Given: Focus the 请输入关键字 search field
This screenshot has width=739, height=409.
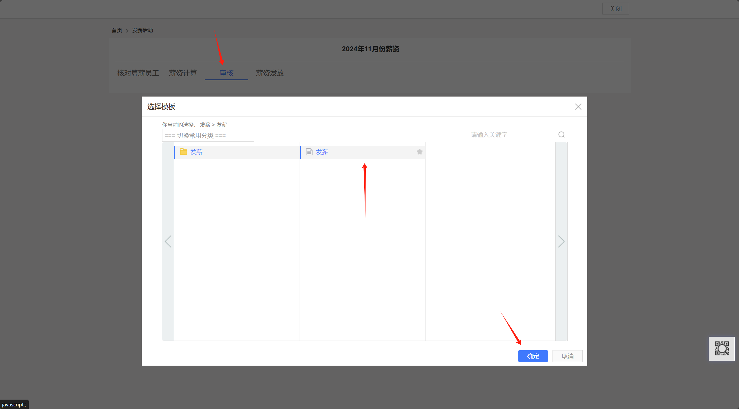Looking at the screenshot, I should 513,135.
